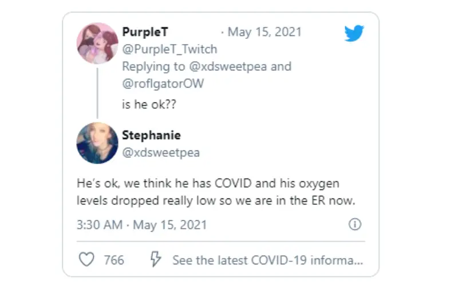Open the PurpleT display name
Viewport: 458px width, 286px height.
click(x=145, y=32)
